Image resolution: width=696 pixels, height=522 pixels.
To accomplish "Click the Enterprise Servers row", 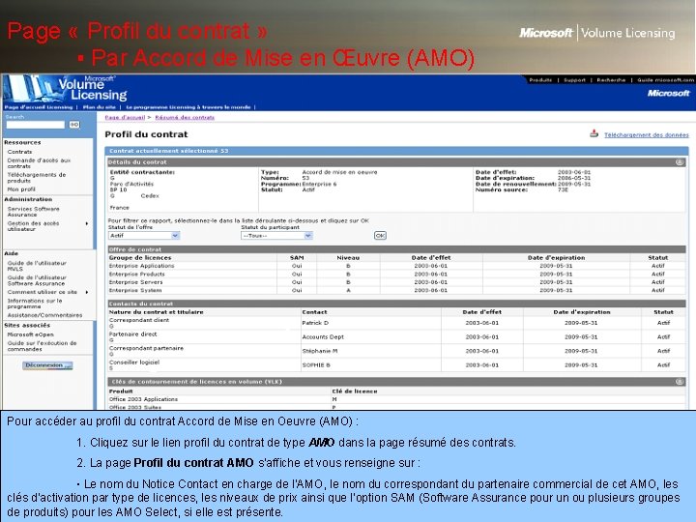I will pos(396,282).
